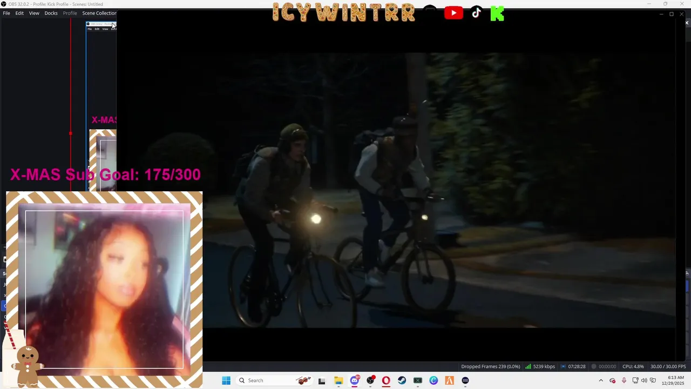
Task: Click the CPU: 4.8% status entry
Action: click(633, 366)
